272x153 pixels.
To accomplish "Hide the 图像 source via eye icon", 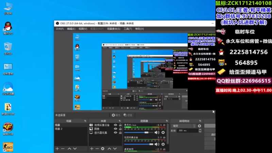I will (x=115, y=129).
